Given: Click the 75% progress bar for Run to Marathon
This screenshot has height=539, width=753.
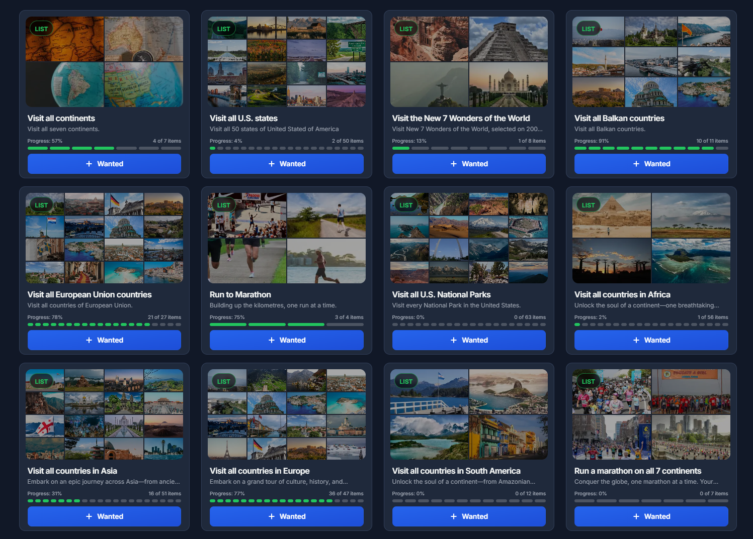Looking at the screenshot, I should click(x=286, y=325).
